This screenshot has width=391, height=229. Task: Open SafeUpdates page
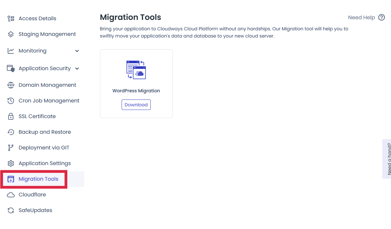(x=35, y=210)
